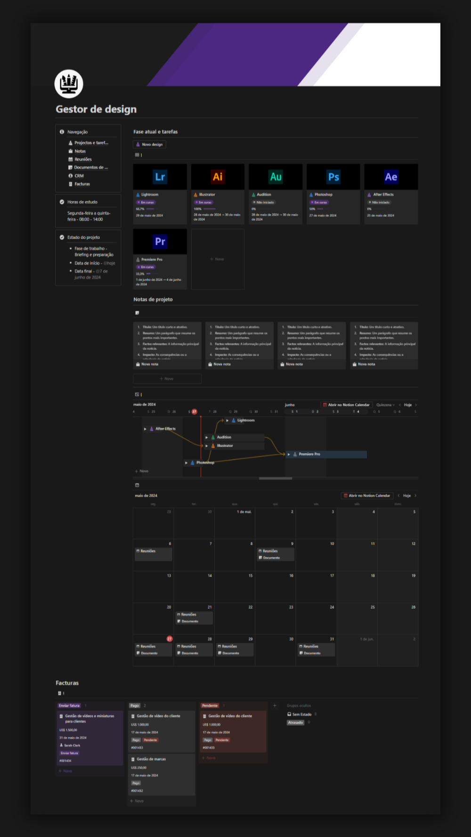Open the Audition Au cover thumbnail
Image resolution: width=471 pixels, height=837 pixels.
point(276,177)
